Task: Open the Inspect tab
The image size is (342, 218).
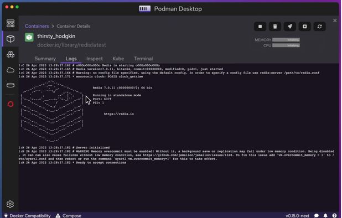Action: [x=94, y=59]
